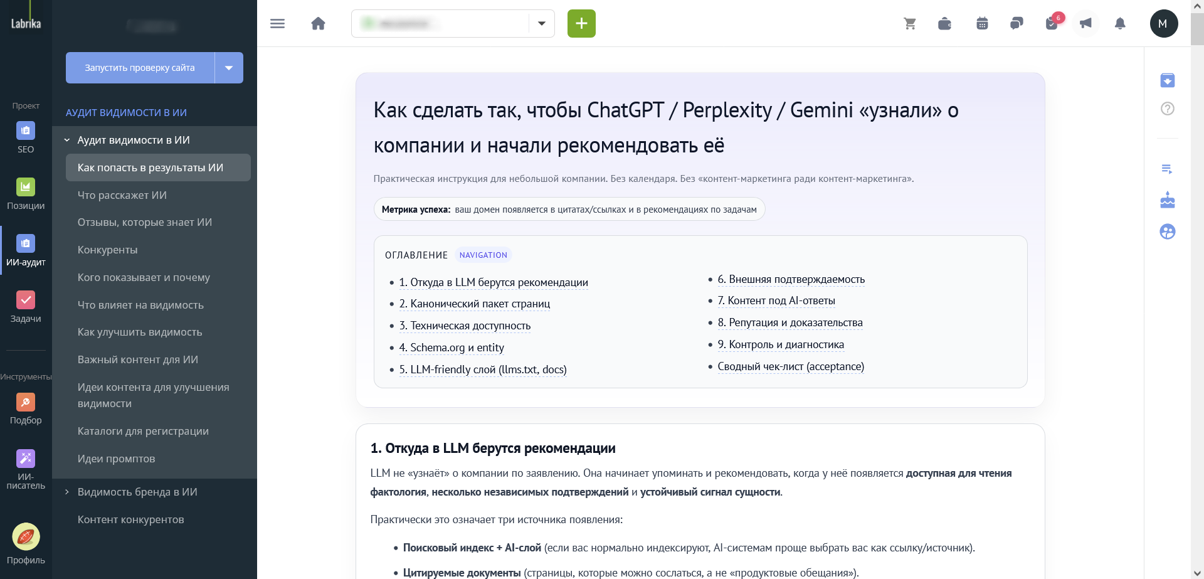The height and width of the screenshot is (579, 1204).
Task: Click the cake icon in right panel
Action: coord(1168,200)
